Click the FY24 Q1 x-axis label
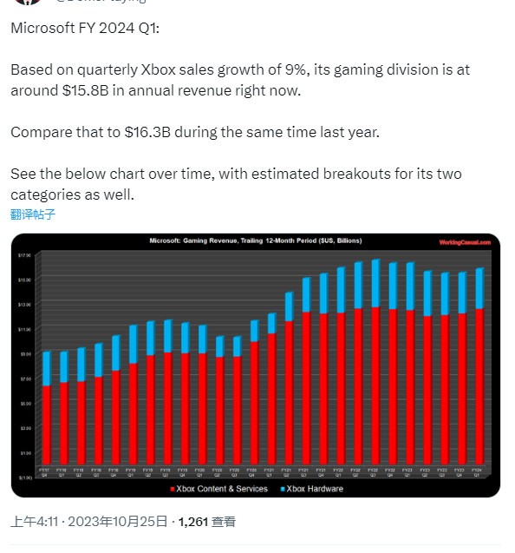 click(x=476, y=472)
